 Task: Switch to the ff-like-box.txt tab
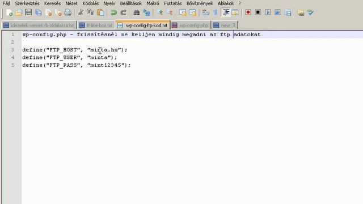(96, 25)
